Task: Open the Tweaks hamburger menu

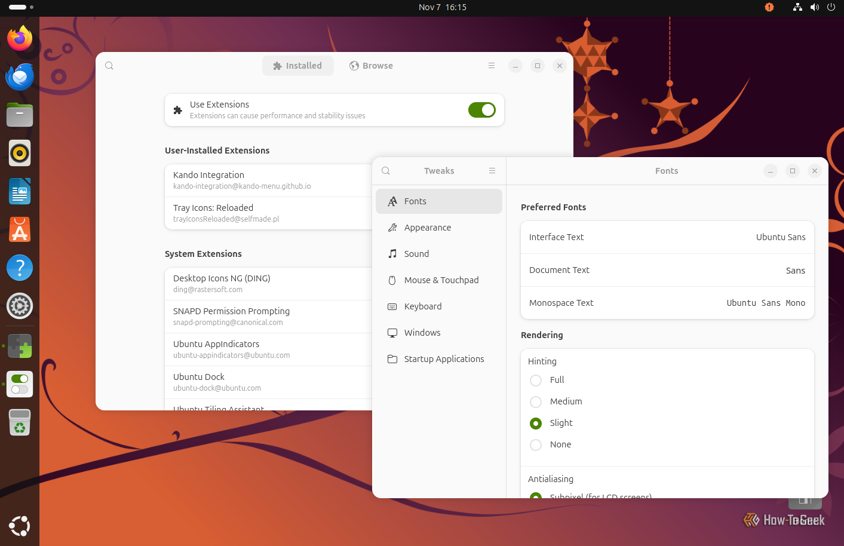Action: tap(492, 171)
